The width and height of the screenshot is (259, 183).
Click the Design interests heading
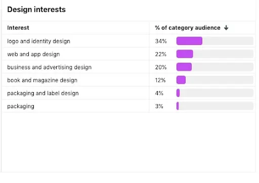click(36, 10)
